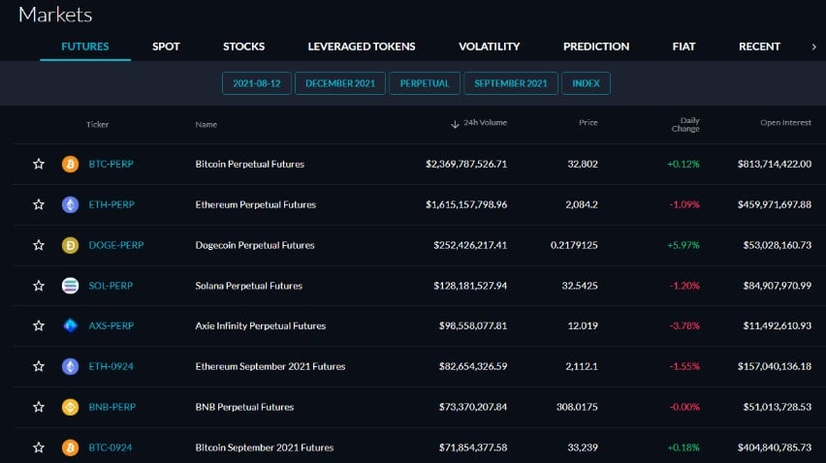The image size is (826, 463).
Task: Open the AXS-PERP ticker link
Action: (x=111, y=325)
